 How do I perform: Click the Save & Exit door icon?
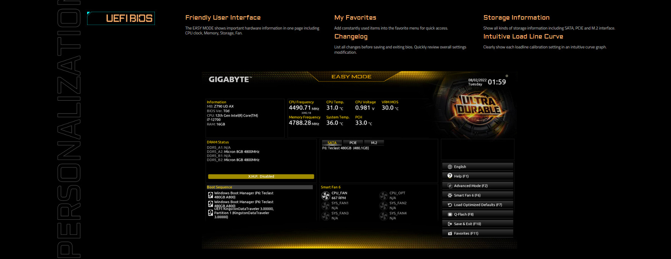[x=450, y=224]
